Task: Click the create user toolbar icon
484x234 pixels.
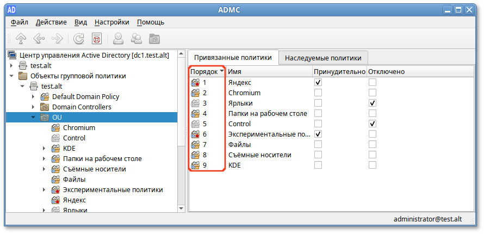Action: [119, 39]
